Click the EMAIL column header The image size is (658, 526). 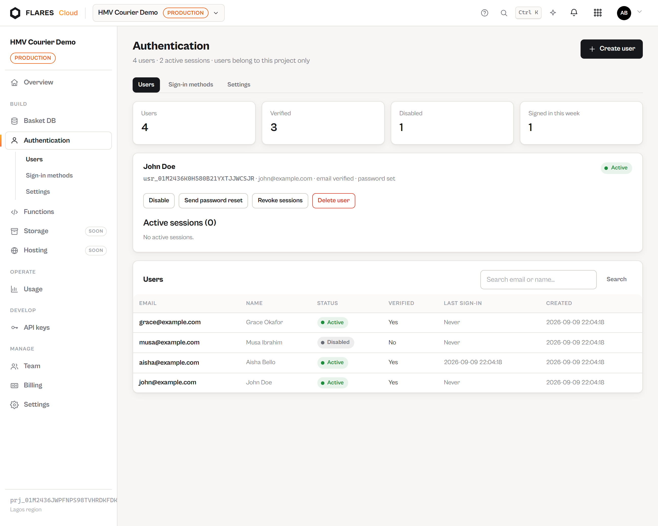pyautogui.click(x=148, y=303)
